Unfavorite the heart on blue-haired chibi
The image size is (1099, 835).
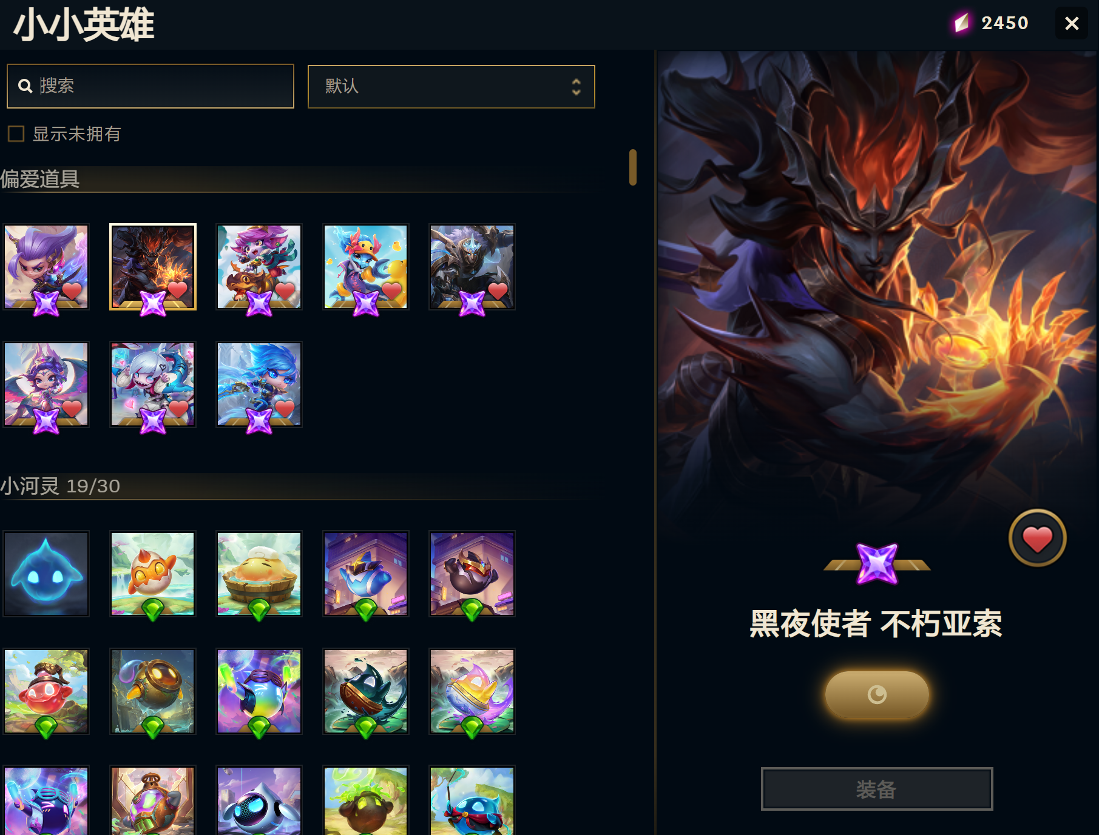click(x=285, y=408)
